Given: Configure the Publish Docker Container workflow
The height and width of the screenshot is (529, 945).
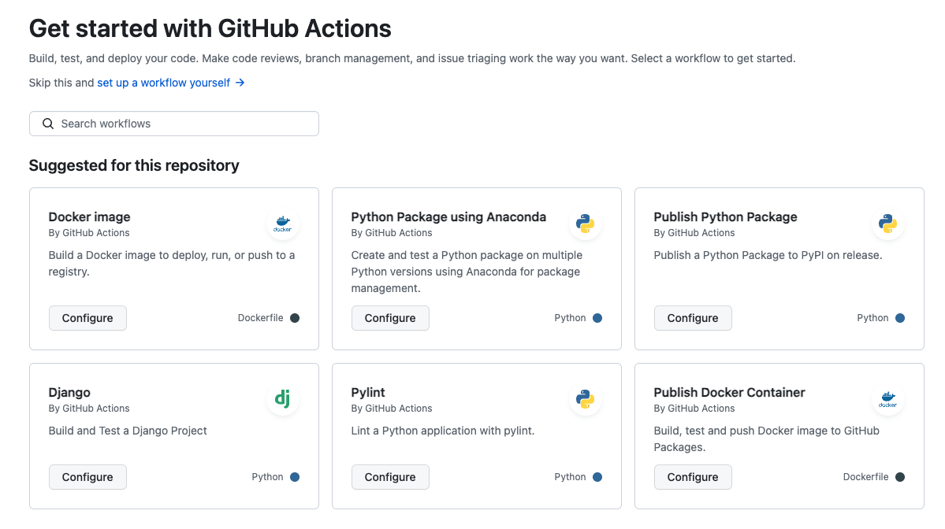Looking at the screenshot, I should [693, 477].
